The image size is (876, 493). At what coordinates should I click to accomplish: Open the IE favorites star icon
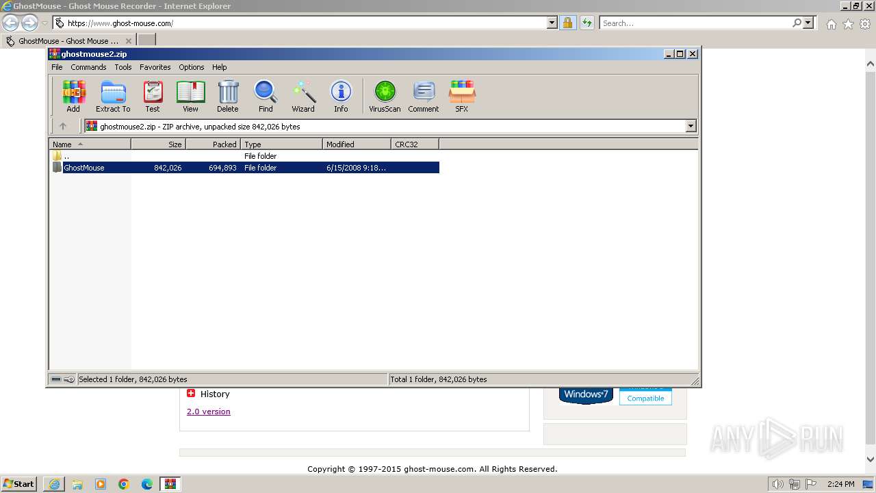coord(848,24)
